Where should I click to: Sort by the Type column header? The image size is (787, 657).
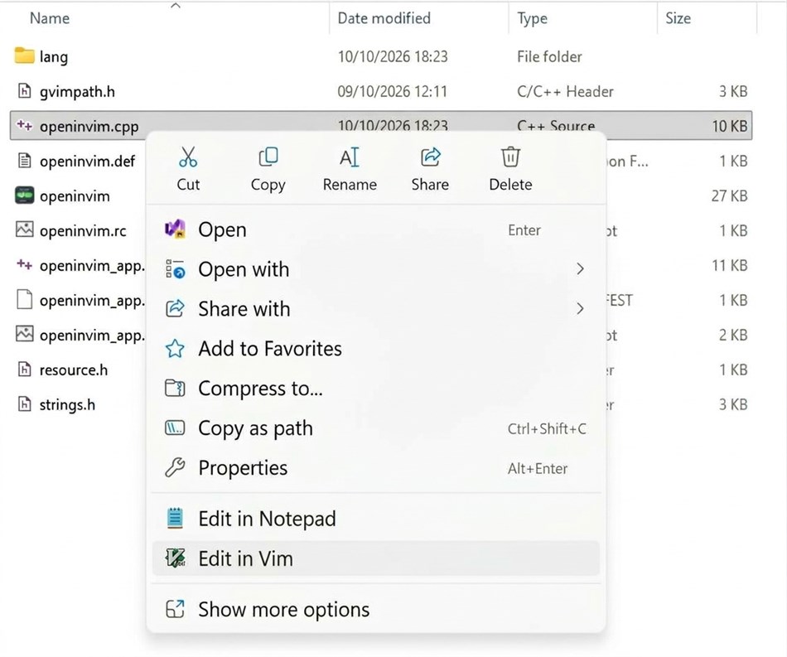[532, 18]
